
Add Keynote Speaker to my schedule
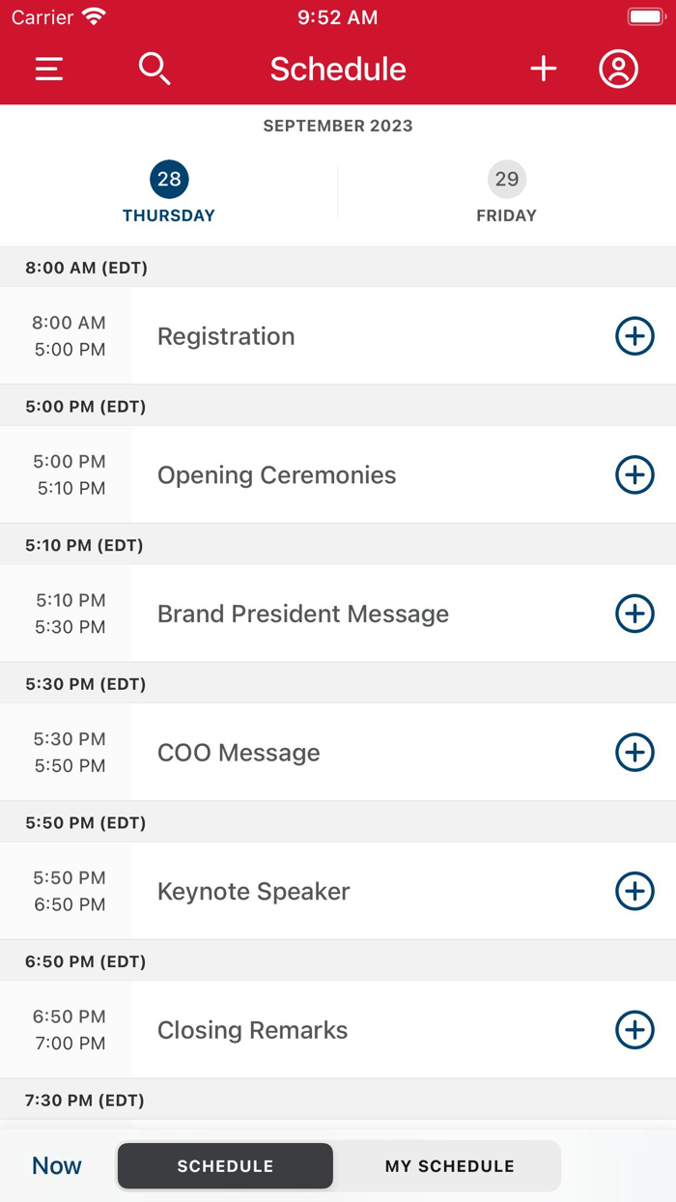tap(634, 891)
